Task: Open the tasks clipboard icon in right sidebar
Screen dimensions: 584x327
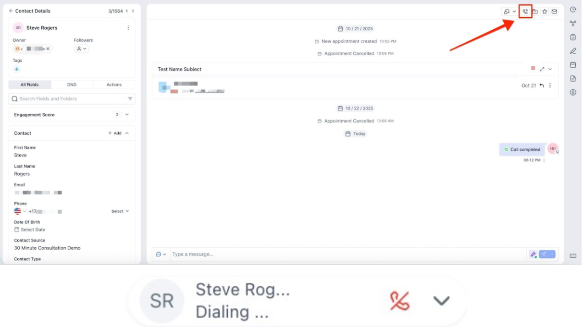Action: coord(573,37)
